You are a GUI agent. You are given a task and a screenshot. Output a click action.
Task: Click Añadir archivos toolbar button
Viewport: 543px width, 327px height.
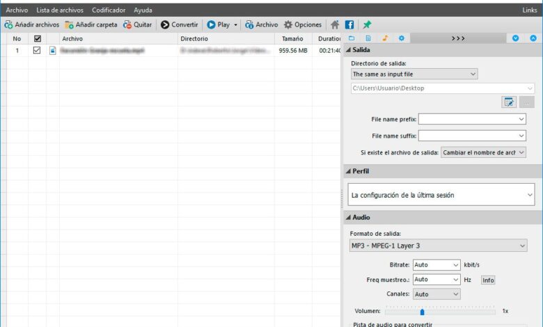click(x=32, y=24)
